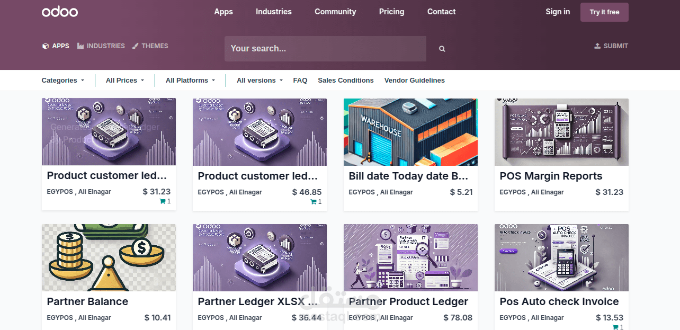Expand the All versions dropdown
This screenshot has height=330, width=680.
(x=259, y=81)
